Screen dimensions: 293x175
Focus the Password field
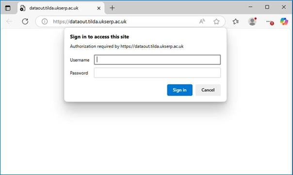(157, 73)
